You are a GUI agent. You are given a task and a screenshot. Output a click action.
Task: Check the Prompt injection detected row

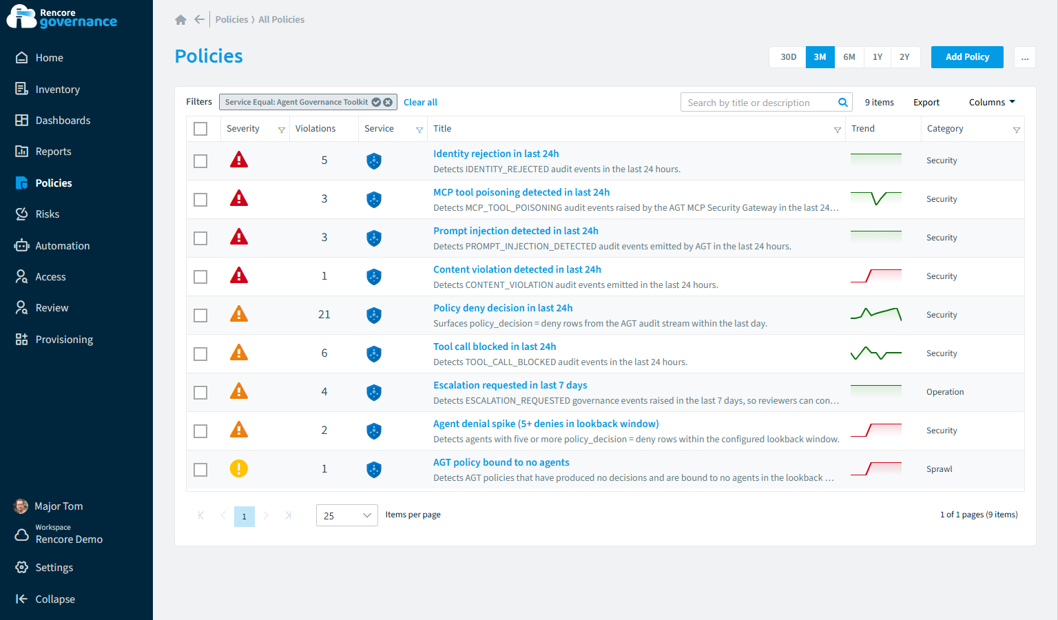tap(200, 238)
